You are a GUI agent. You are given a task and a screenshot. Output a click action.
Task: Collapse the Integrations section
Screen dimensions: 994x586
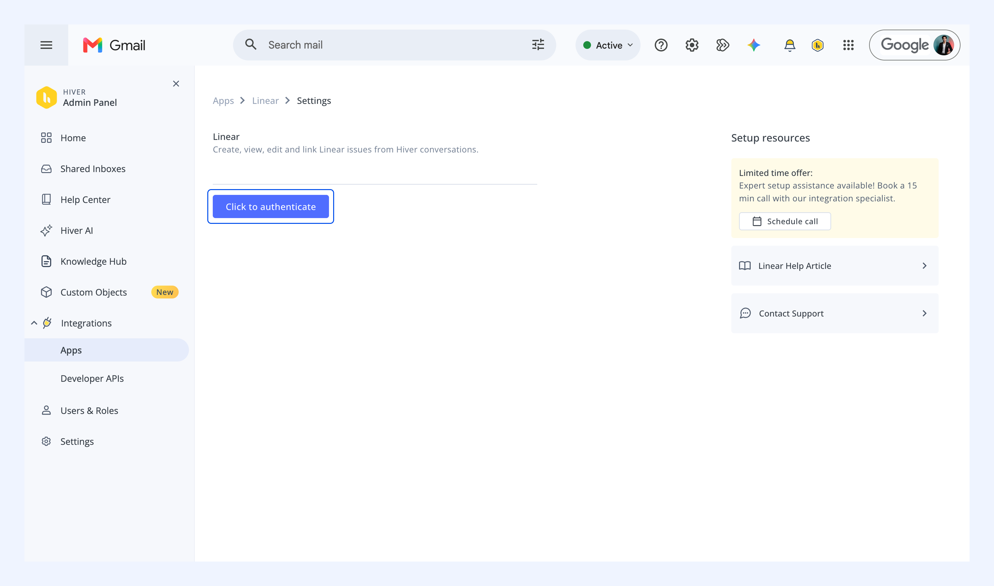pos(34,323)
